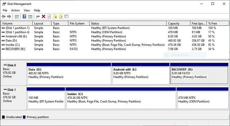Click the blue Primary partition legend swatch

(24, 117)
